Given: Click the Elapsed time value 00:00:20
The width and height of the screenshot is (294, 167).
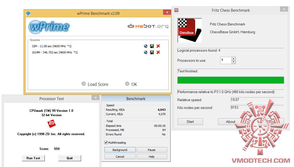Looking at the screenshot, I should 160,126.
